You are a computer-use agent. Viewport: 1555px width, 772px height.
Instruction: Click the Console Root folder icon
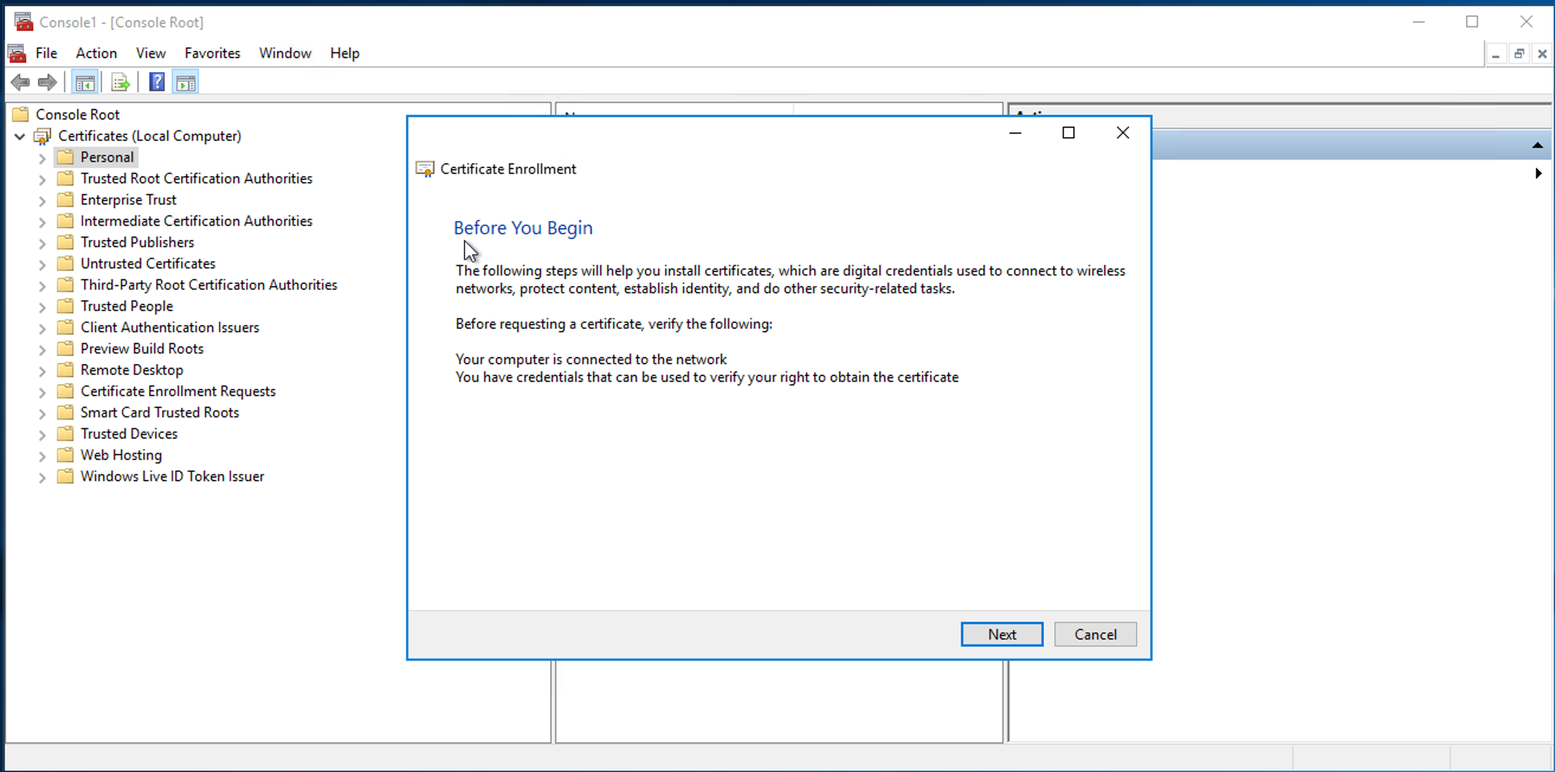point(21,114)
